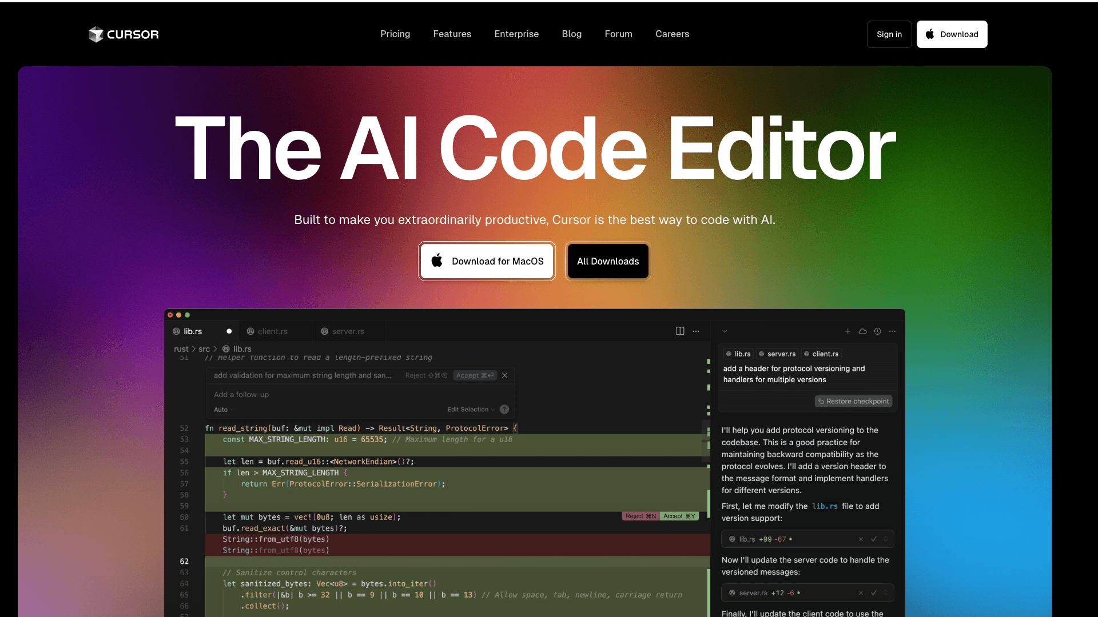Click line number 52 in the gutter
The image size is (1098, 617).
(x=184, y=428)
